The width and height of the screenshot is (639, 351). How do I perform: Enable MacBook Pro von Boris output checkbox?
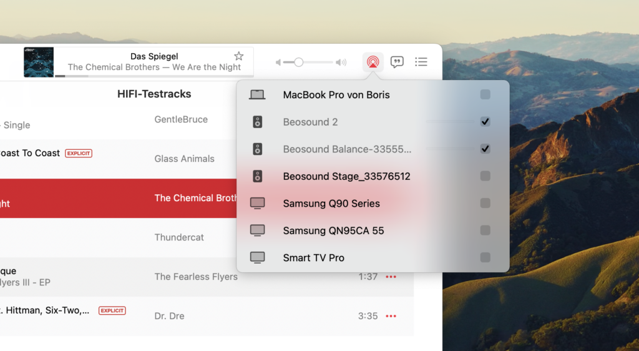(485, 94)
